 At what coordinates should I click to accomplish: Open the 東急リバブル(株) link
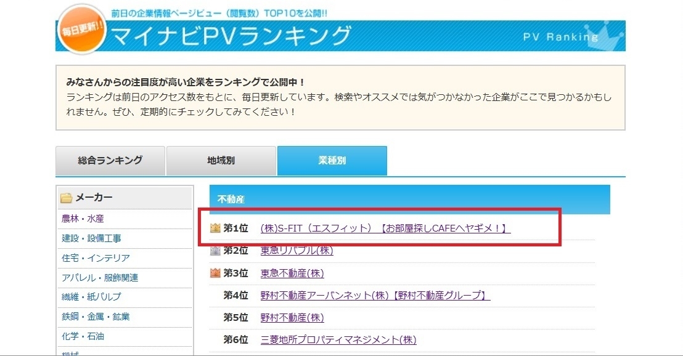click(x=297, y=251)
